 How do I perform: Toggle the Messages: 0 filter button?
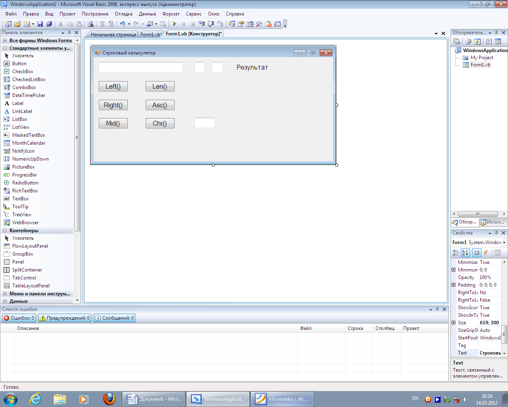tap(114, 318)
